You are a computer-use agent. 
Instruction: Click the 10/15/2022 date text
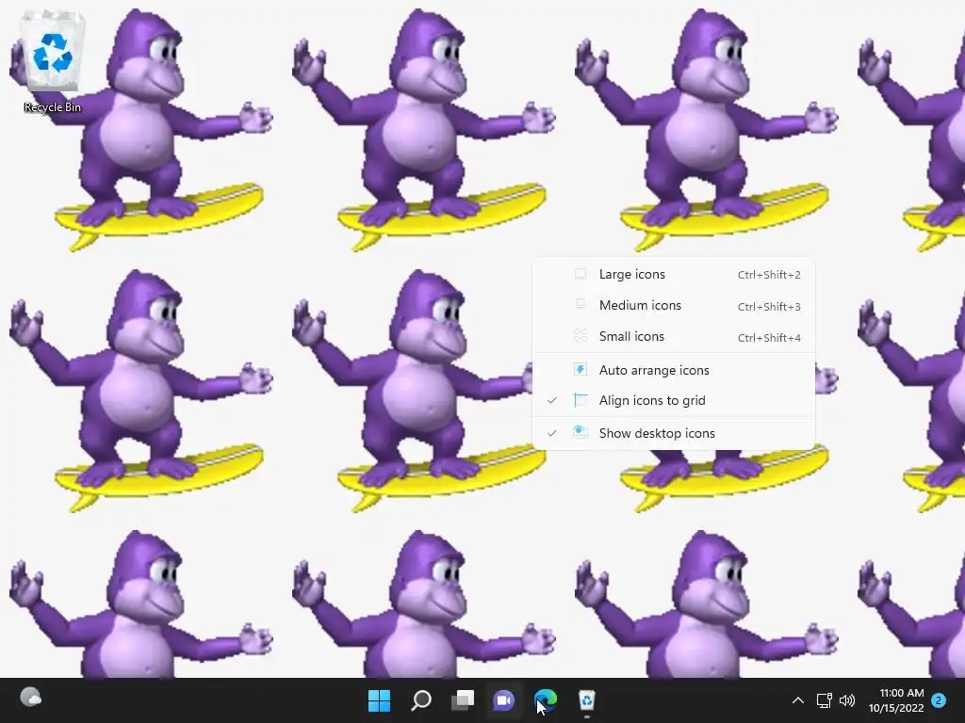(896, 708)
